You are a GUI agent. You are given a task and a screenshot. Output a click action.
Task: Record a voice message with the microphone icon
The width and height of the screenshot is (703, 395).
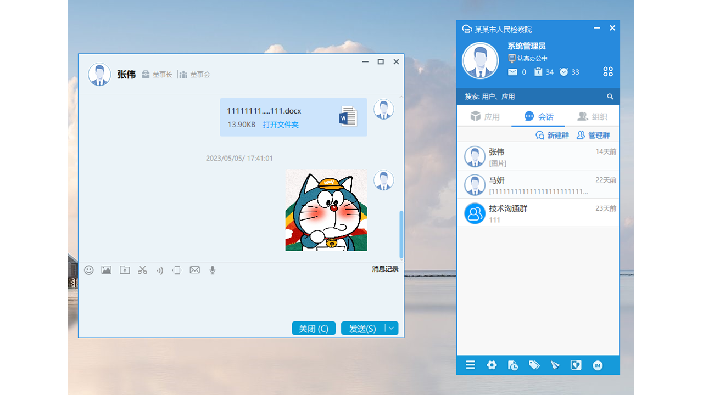(212, 270)
